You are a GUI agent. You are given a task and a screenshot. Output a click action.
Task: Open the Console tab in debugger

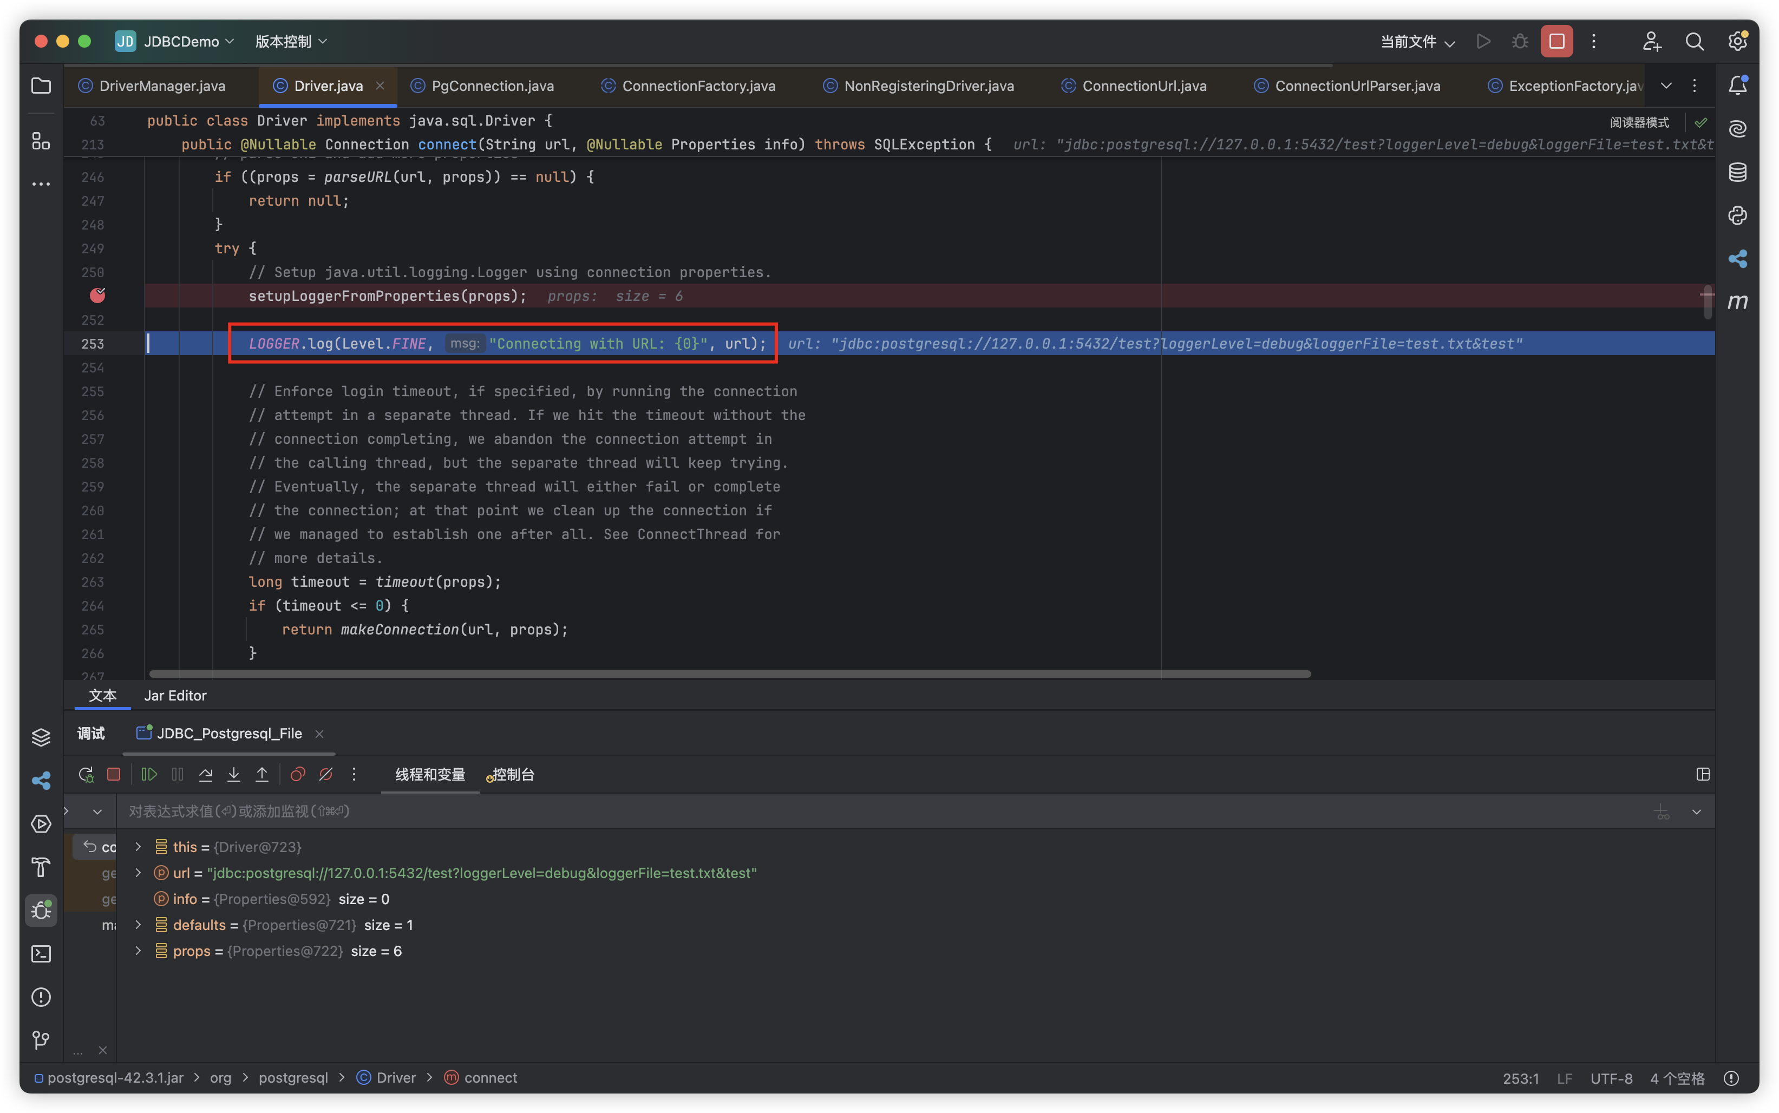coord(512,774)
